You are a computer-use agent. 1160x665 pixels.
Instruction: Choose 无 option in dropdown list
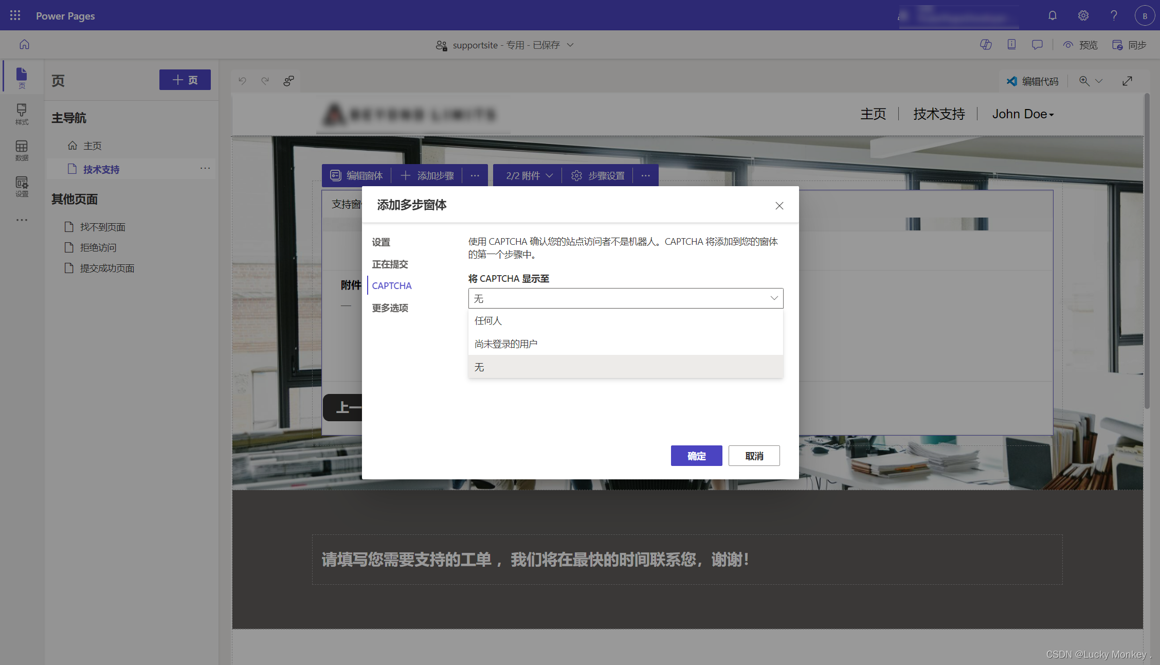point(625,367)
